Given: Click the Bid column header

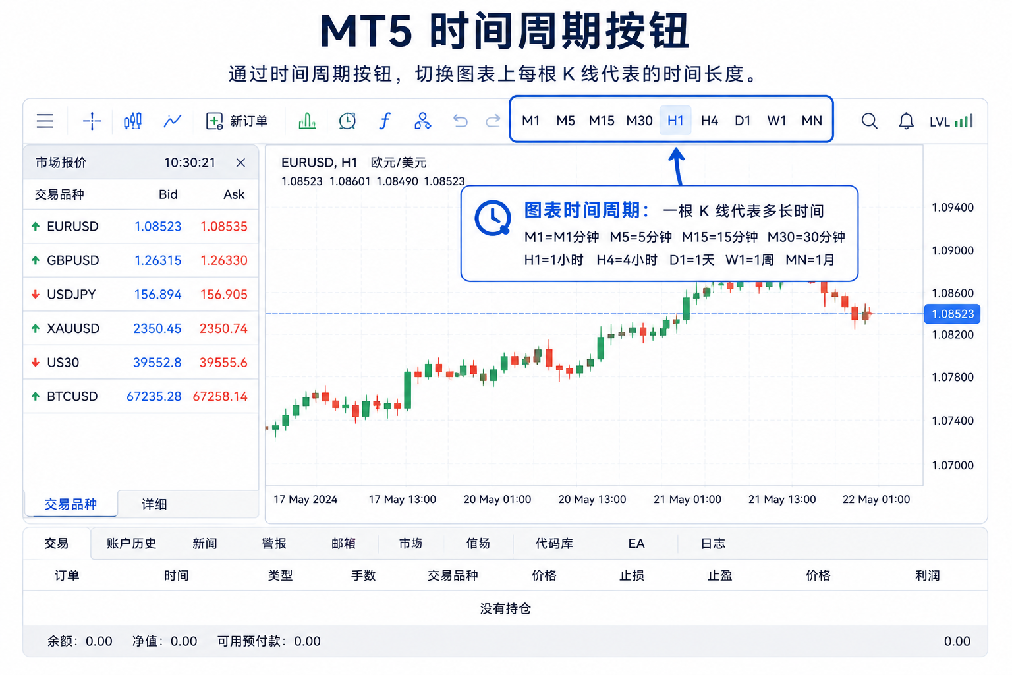Looking at the screenshot, I should coord(168,194).
